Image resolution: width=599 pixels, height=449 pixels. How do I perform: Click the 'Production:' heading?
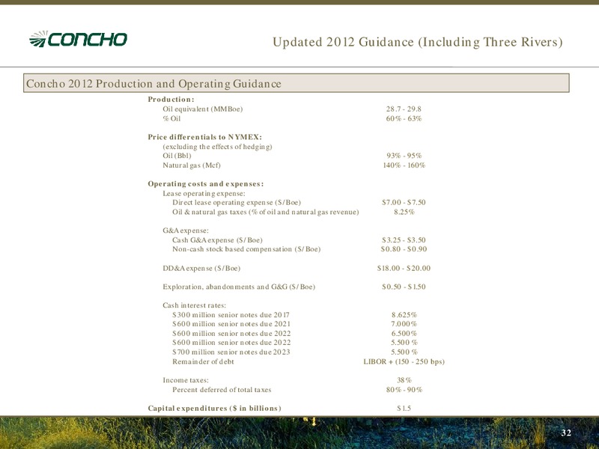coord(171,100)
